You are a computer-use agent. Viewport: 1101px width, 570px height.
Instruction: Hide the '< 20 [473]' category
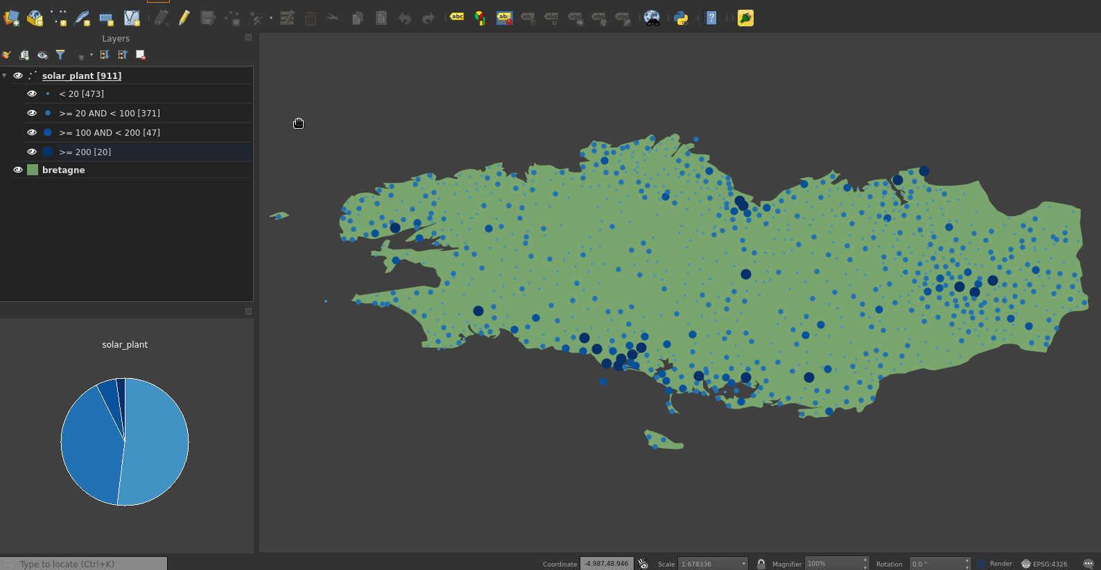point(32,93)
